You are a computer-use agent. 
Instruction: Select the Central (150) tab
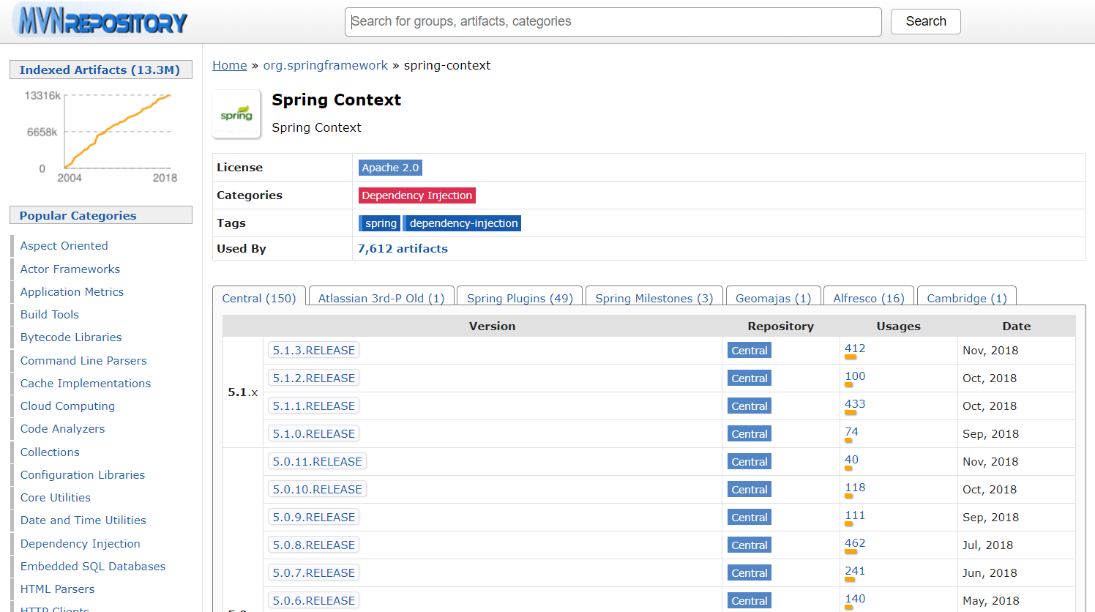click(259, 298)
